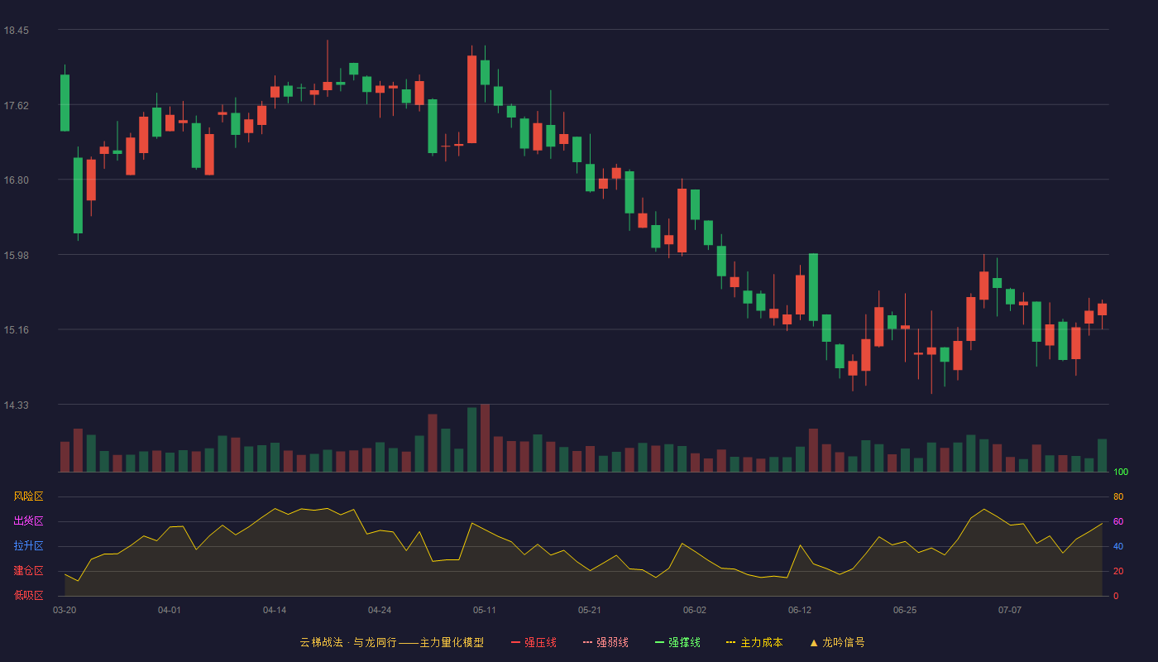Click the 06-25 date label

(905, 610)
